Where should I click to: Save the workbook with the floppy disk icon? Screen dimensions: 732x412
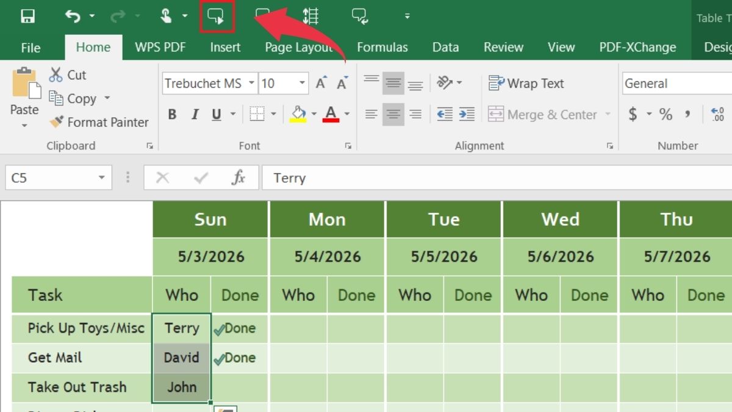point(27,16)
